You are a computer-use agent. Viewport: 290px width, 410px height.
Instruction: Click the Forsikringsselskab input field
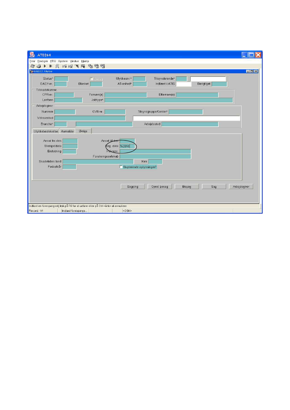(x=156, y=156)
